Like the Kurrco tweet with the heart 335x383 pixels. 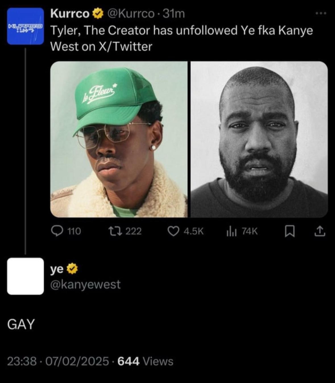click(x=173, y=231)
